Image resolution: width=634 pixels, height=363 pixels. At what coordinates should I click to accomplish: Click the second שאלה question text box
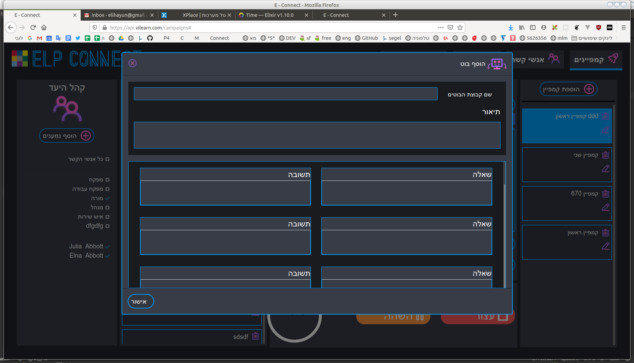[406, 242]
